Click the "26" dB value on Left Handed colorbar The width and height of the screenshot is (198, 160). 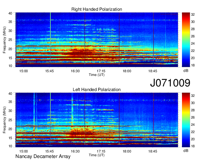193,117
